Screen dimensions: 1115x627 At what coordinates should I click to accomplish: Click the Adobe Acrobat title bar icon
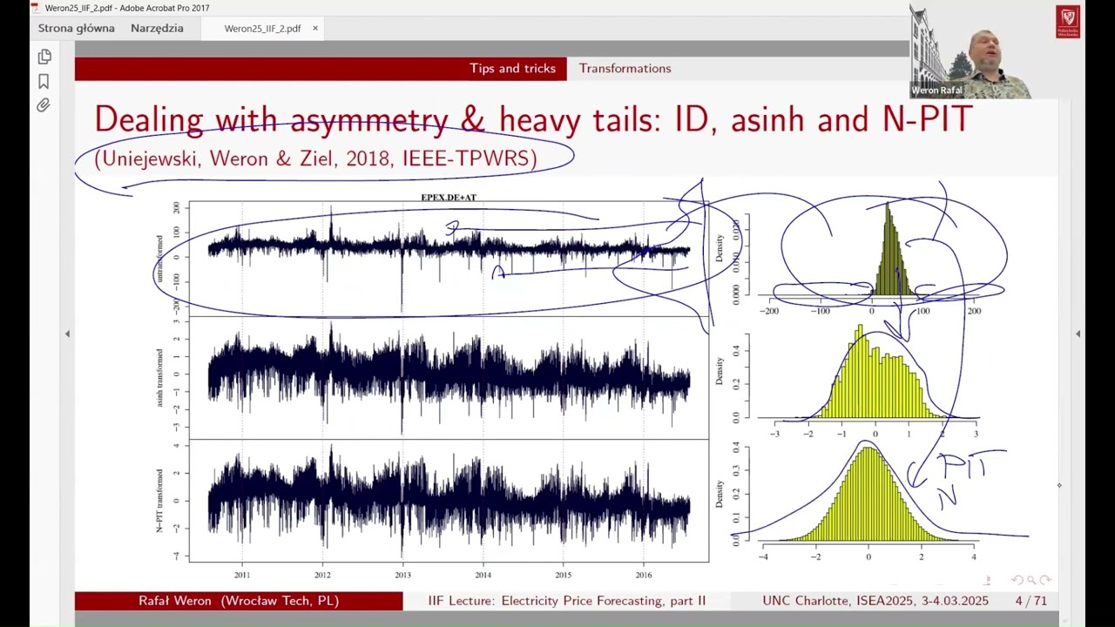[x=35, y=8]
